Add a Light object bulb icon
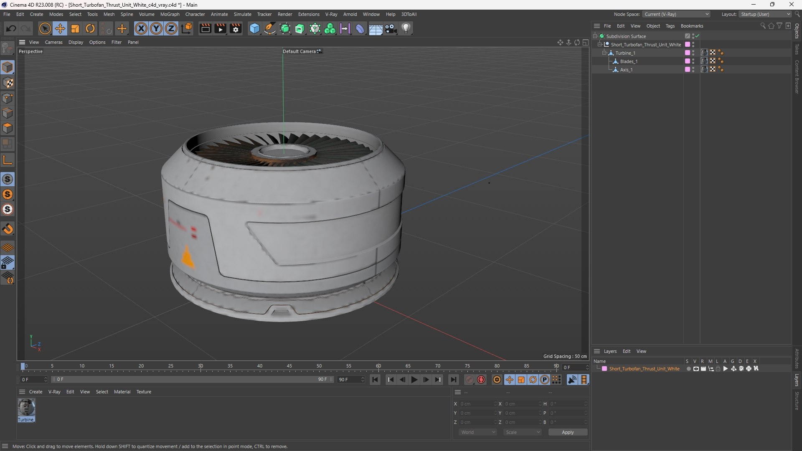The width and height of the screenshot is (802, 451). 406,28
